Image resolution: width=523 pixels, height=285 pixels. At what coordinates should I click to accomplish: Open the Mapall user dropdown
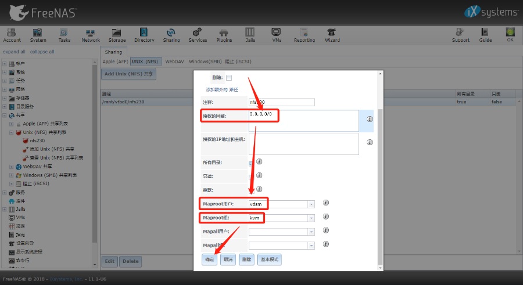click(x=311, y=232)
